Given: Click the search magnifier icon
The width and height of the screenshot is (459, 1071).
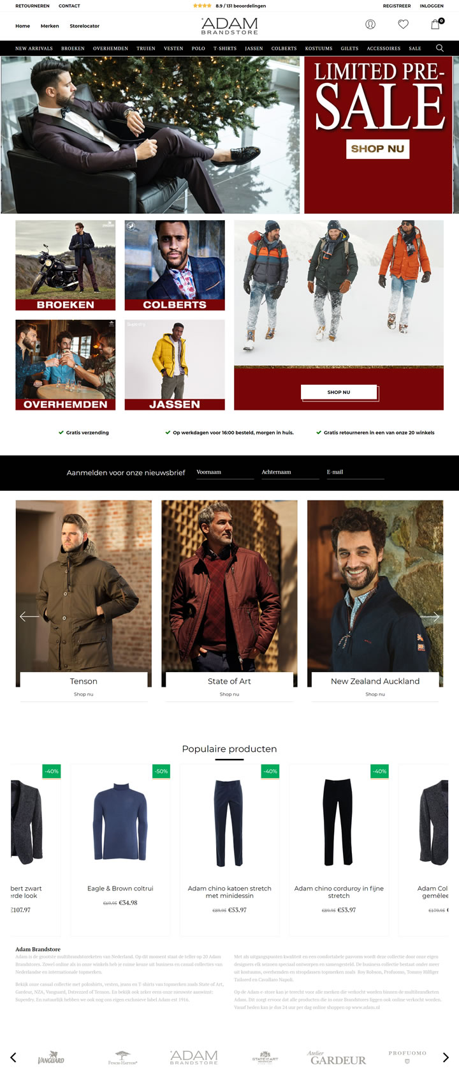Looking at the screenshot, I should coord(439,48).
